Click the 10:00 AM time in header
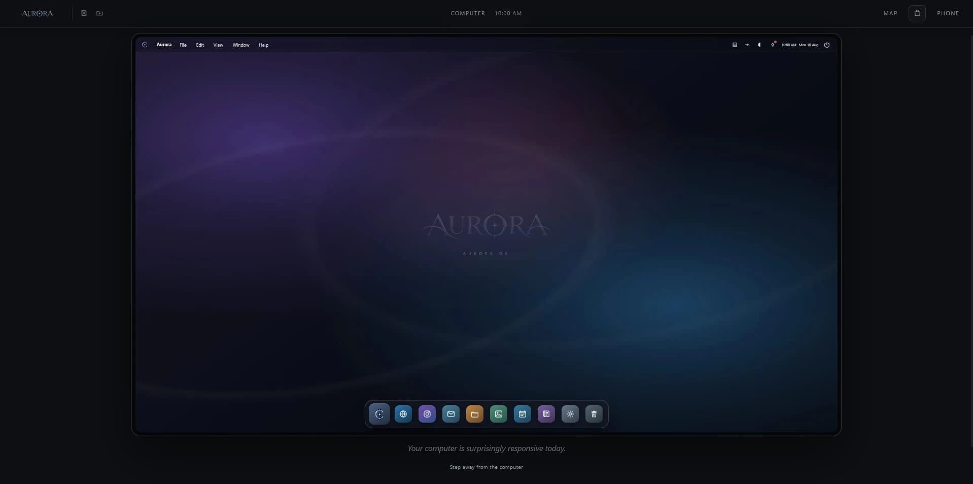This screenshot has height=484, width=973. click(508, 13)
